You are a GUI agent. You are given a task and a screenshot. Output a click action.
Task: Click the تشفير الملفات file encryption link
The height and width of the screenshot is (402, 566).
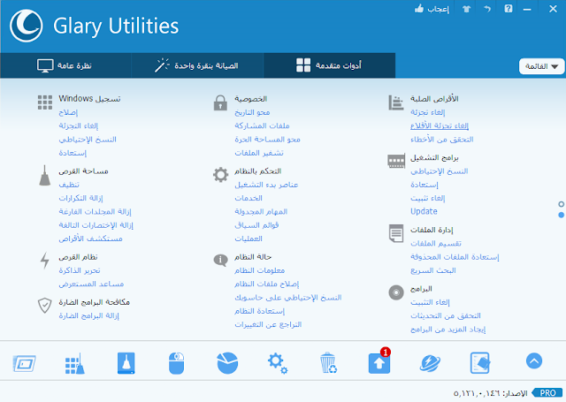click(x=259, y=153)
